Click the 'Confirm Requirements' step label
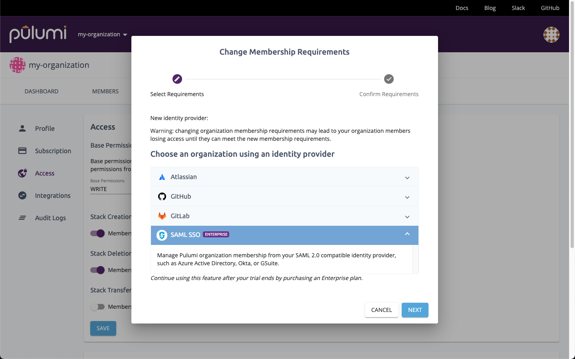The width and height of the screenshot is (575, 359). tap(389, 94)
